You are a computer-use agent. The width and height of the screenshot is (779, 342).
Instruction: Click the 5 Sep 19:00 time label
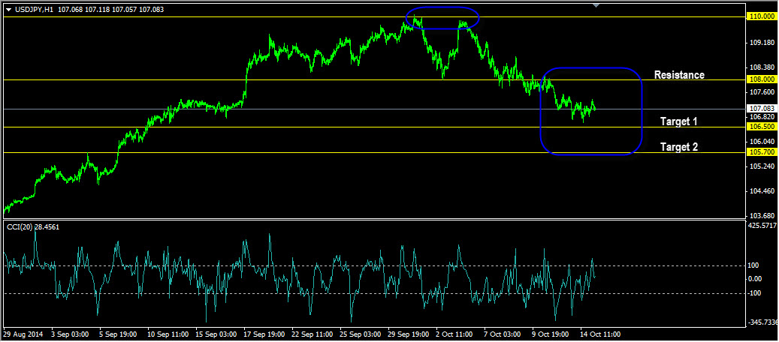point(118,334)
